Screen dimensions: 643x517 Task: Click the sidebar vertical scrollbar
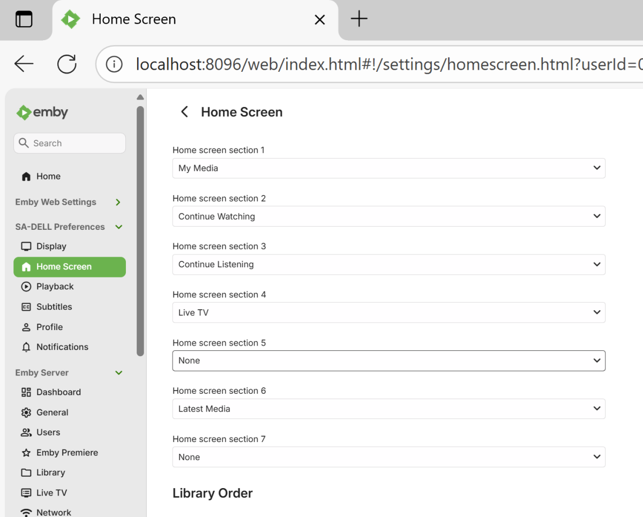pos(140,230)
